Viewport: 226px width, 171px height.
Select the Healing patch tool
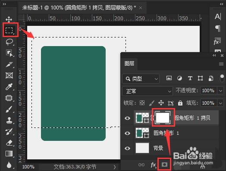point(9,98)
